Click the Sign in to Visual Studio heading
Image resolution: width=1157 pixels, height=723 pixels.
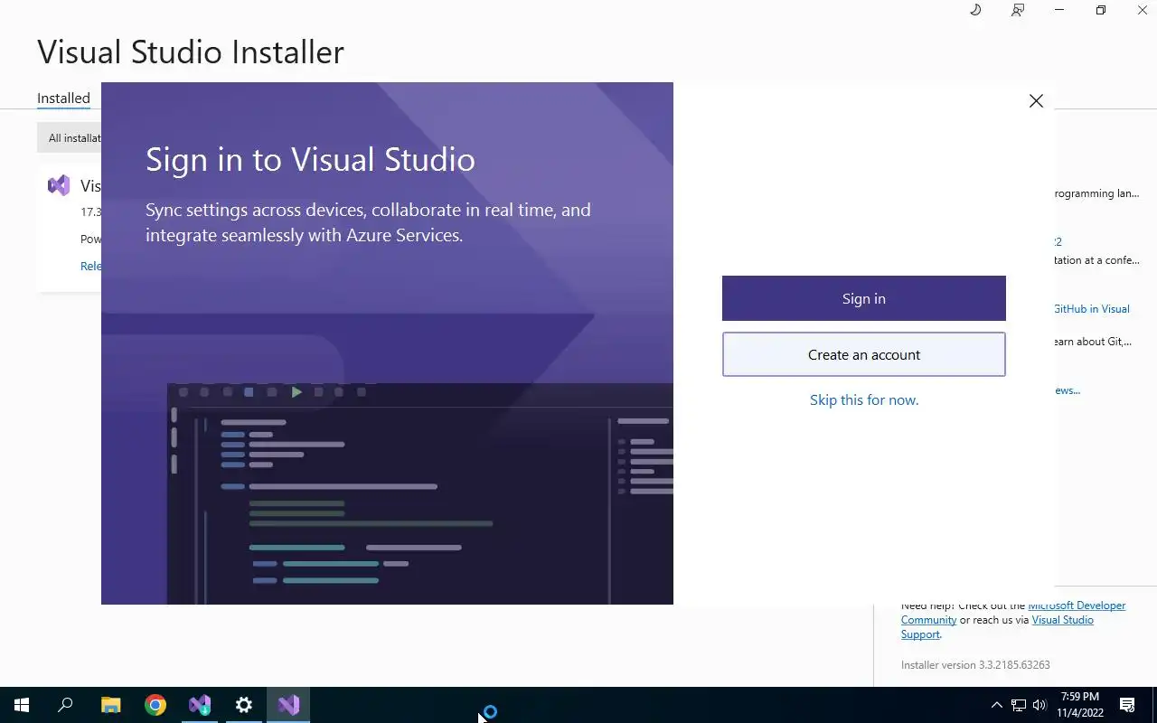coord(310,159)
